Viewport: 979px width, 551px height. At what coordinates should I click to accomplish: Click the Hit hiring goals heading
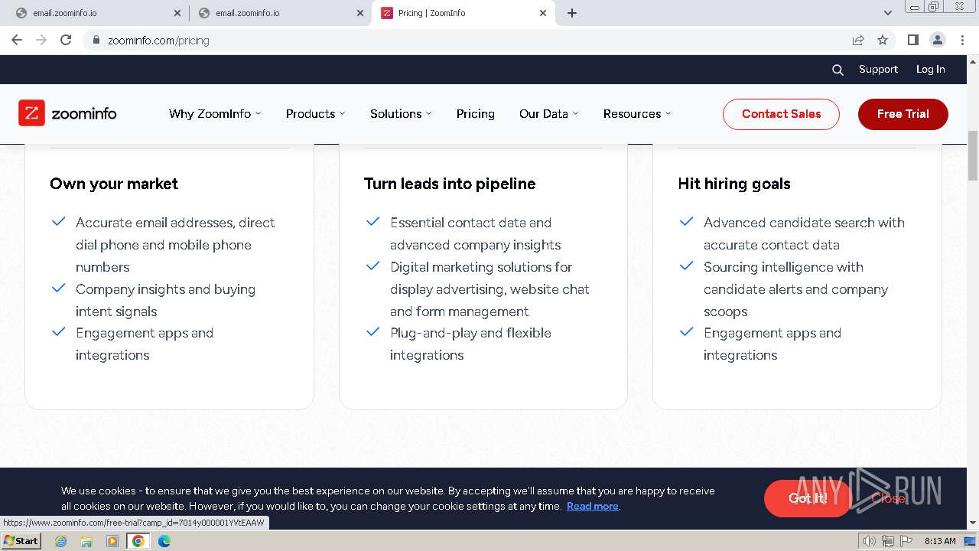[734, 184]
